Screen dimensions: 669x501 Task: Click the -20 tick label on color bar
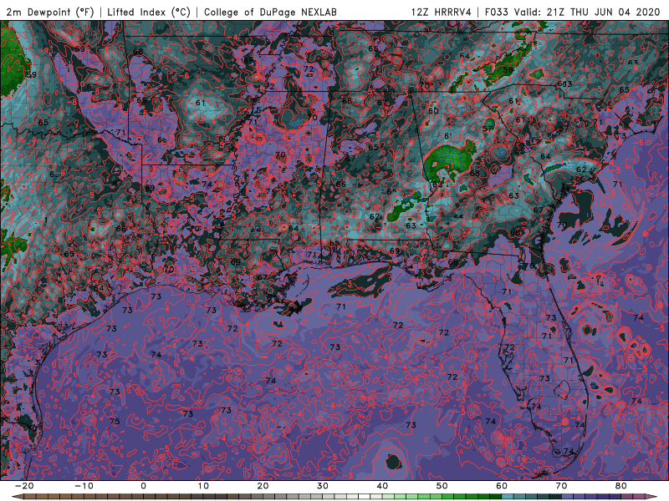pyautogui.click(x=23, y=486)
